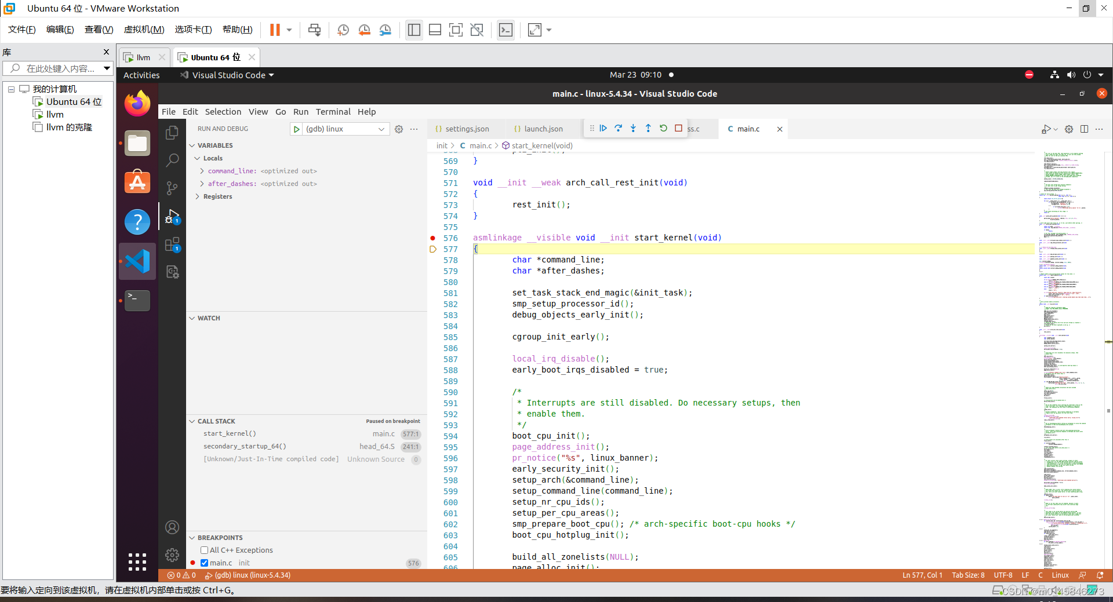Select the secondary_startup_64() stack frame
The image size is (1113, 602).
click(307, 447)
